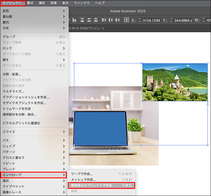This screenshot has height=196, width=211.
Task: Open the 効果 menu in the menu bar
Action: click(53, 3)
